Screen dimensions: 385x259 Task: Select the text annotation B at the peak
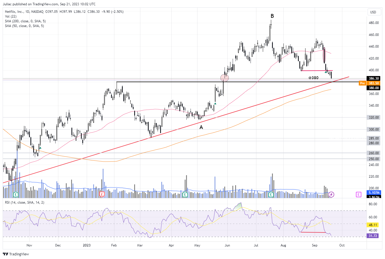272,16
